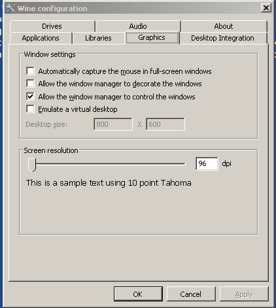The image size is (276, 308).
Task: Click the Wine glass icon in title bar
Action: 10,9
